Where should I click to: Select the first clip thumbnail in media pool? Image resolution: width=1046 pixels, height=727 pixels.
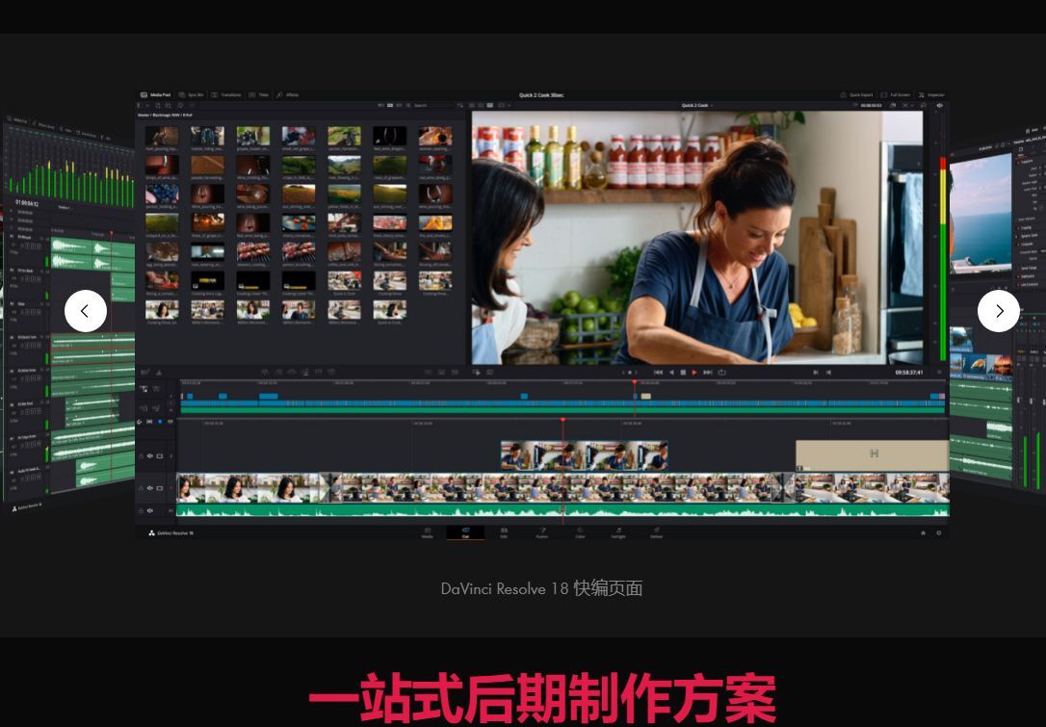162,136
